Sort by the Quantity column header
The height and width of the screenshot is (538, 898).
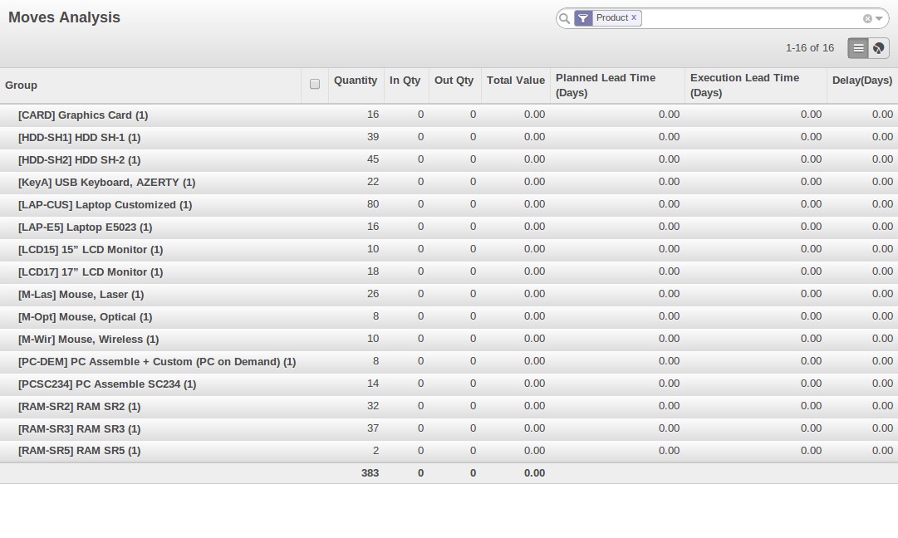pyautogui.click(x=355, y=81)
